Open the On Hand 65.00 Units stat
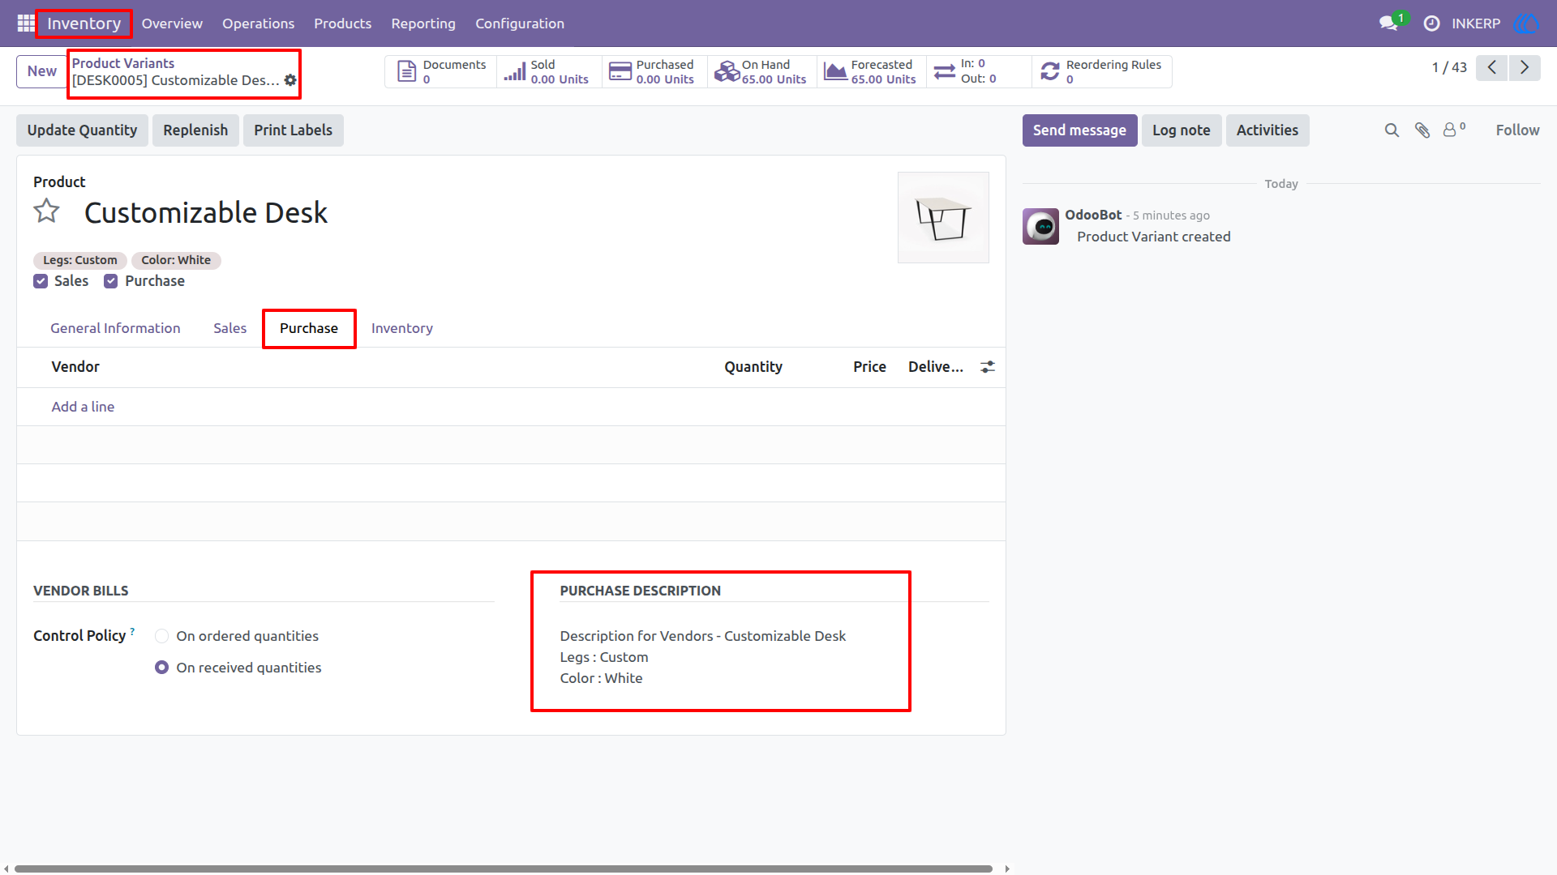Screen dimensions: 1557x875 (761, 71)
